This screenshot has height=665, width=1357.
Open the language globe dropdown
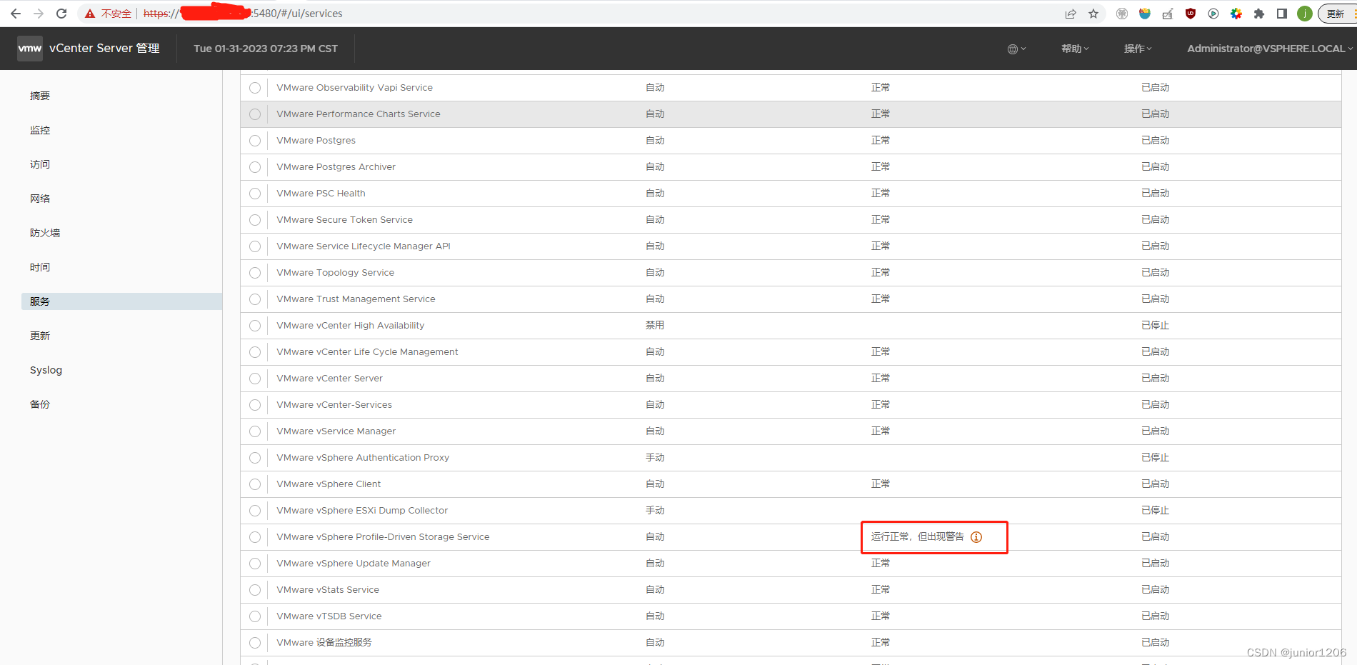click(1016, 49)
